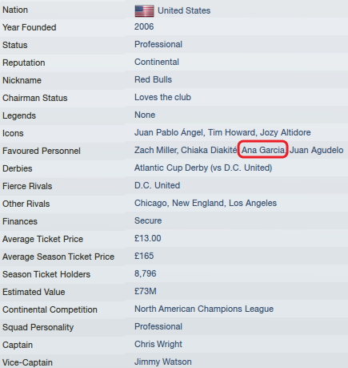Viewport: 348px width, 368px height.
Task: Open vice-captain Jimmy Watson's profile
Action: pyautogui.click(x=163, y=362)
